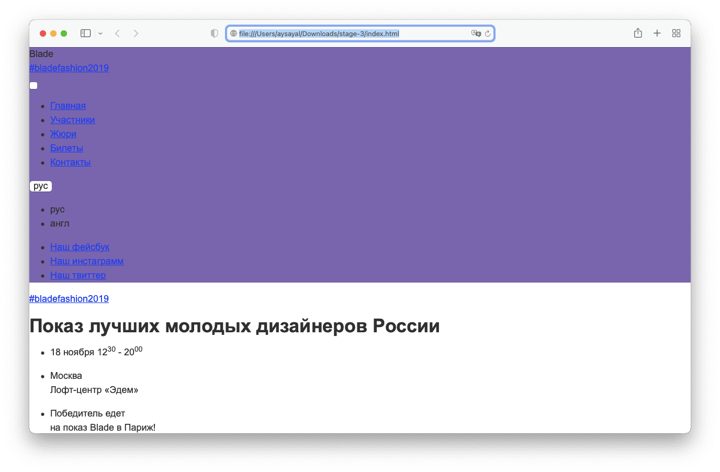Image resolution: width=720 pixels, height=472 pixels.
Task: Maximize the window with green button
Action: click(x=64, y=33)
